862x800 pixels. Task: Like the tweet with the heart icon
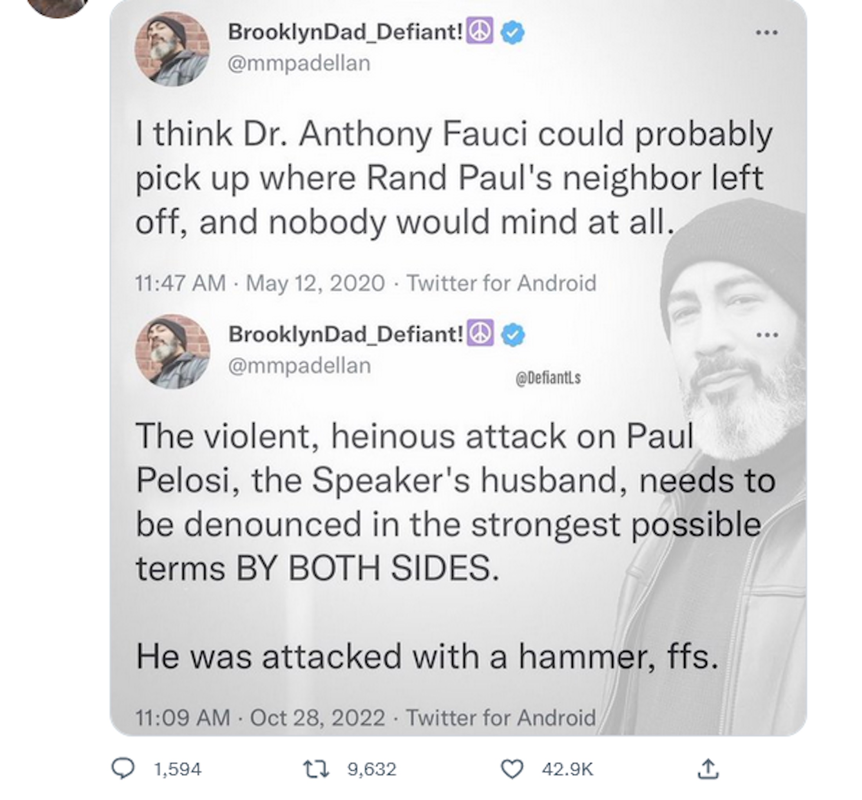511,769
